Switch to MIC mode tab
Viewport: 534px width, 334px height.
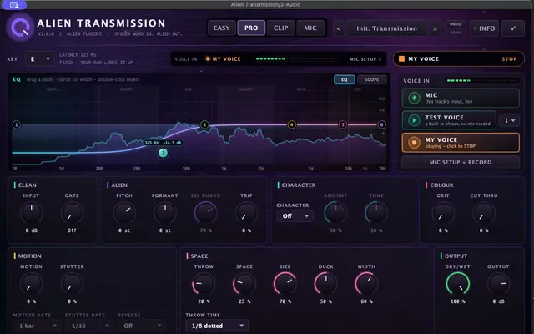(x=310, y=28)
